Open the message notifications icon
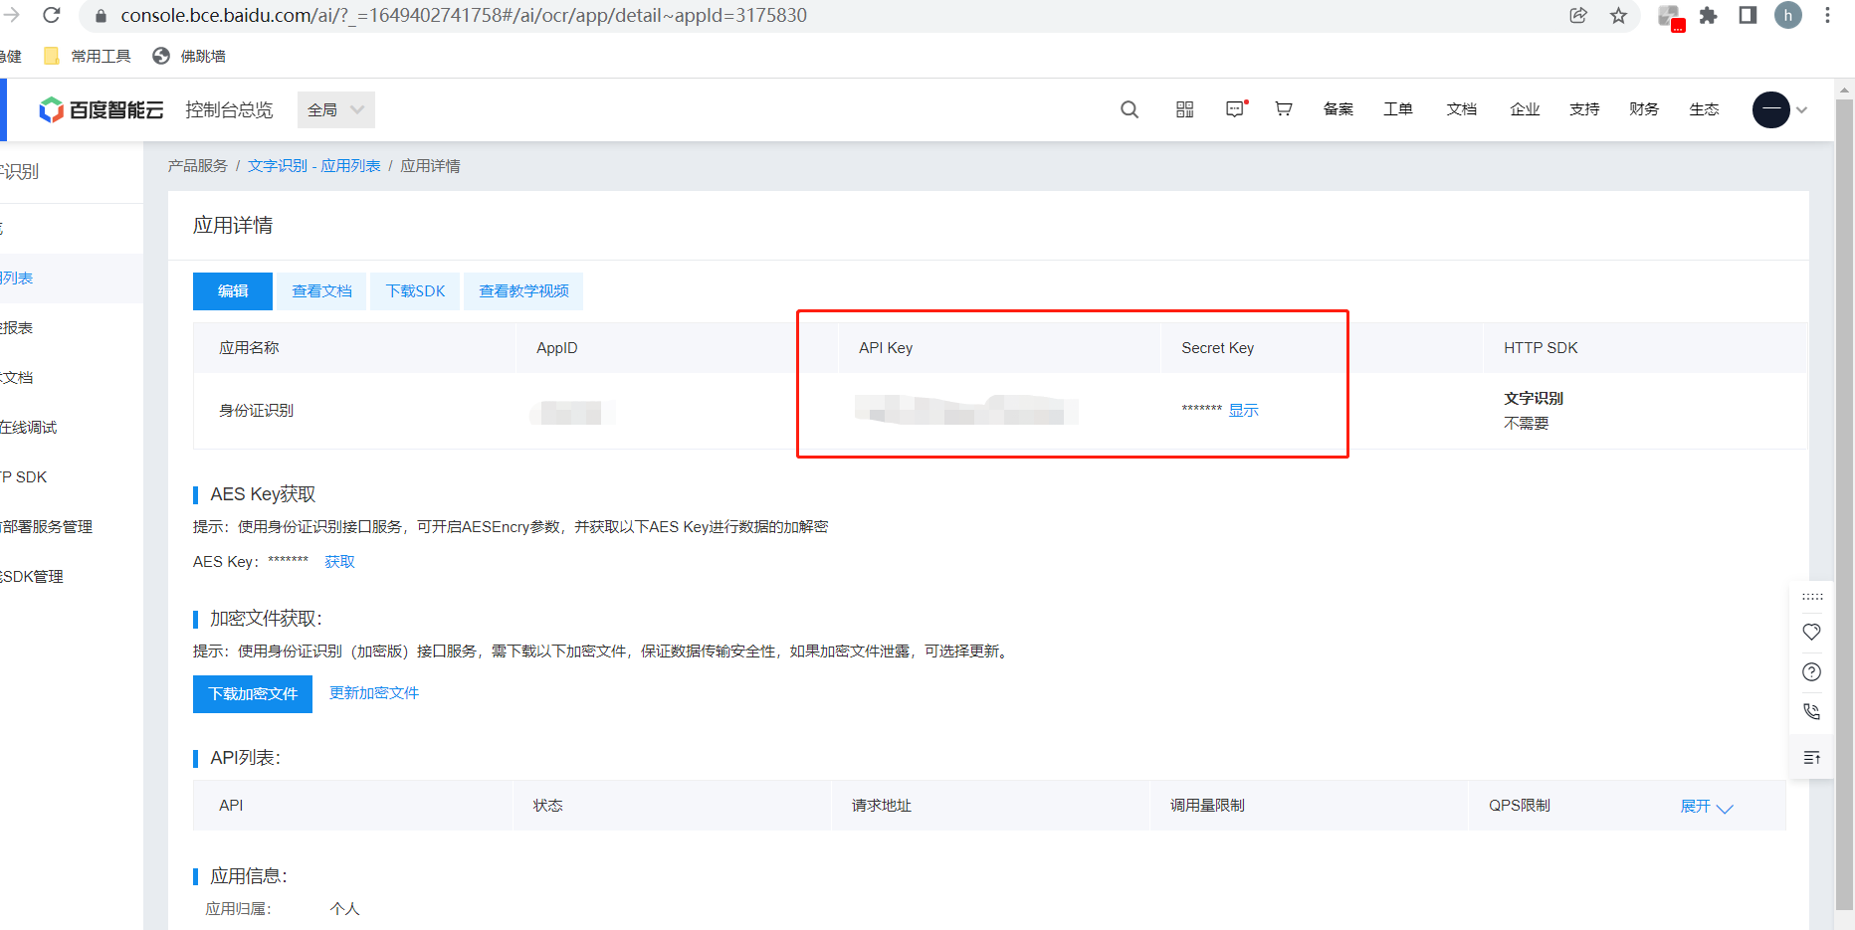This screenshot has height=930, width=1855. 1236,109
